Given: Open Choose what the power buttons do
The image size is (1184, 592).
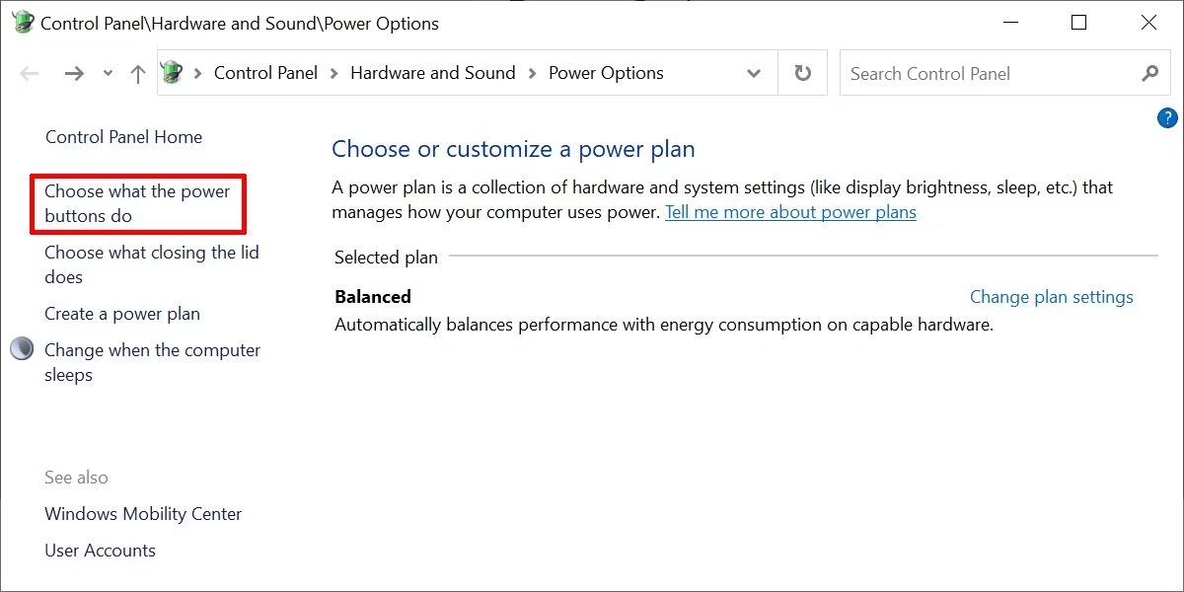Looking at the screenshot, I should pos(137,203).
